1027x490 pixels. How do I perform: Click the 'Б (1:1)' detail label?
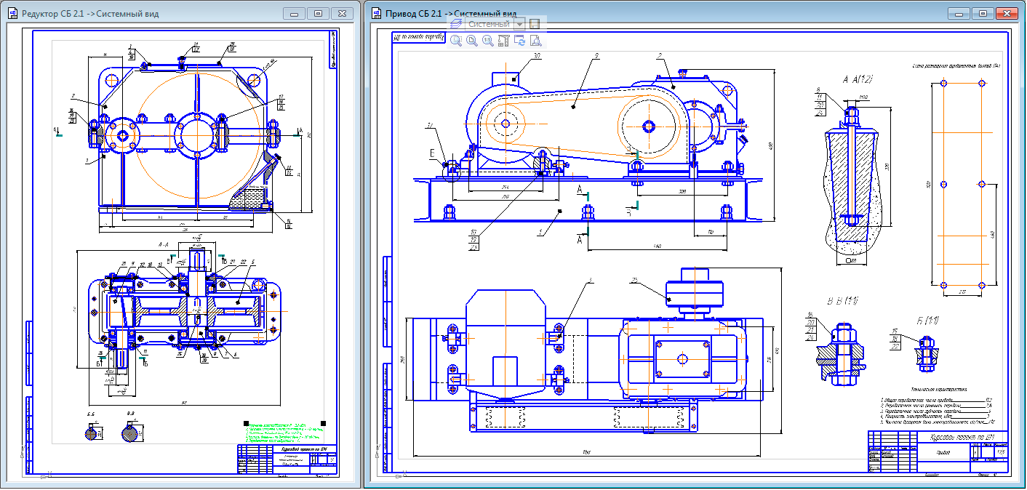927,320
